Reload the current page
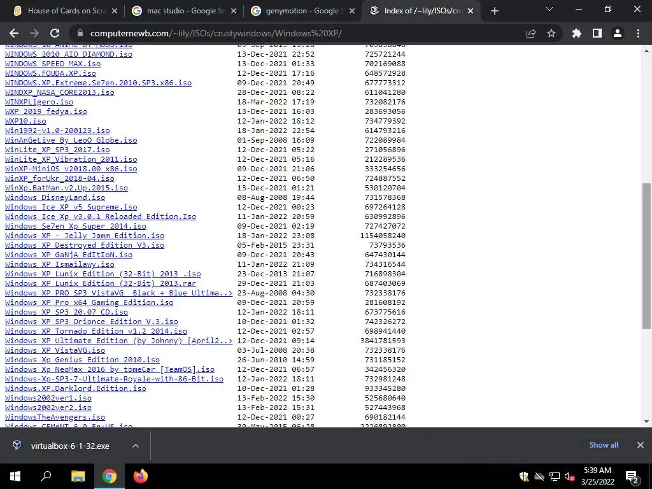 coord(55,33)
